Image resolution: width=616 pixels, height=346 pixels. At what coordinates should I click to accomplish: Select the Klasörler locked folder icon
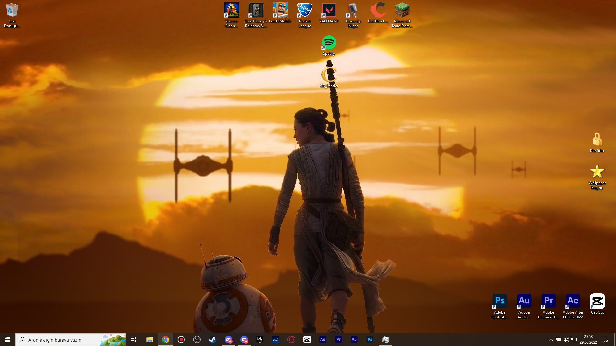[x=597, y=143]
